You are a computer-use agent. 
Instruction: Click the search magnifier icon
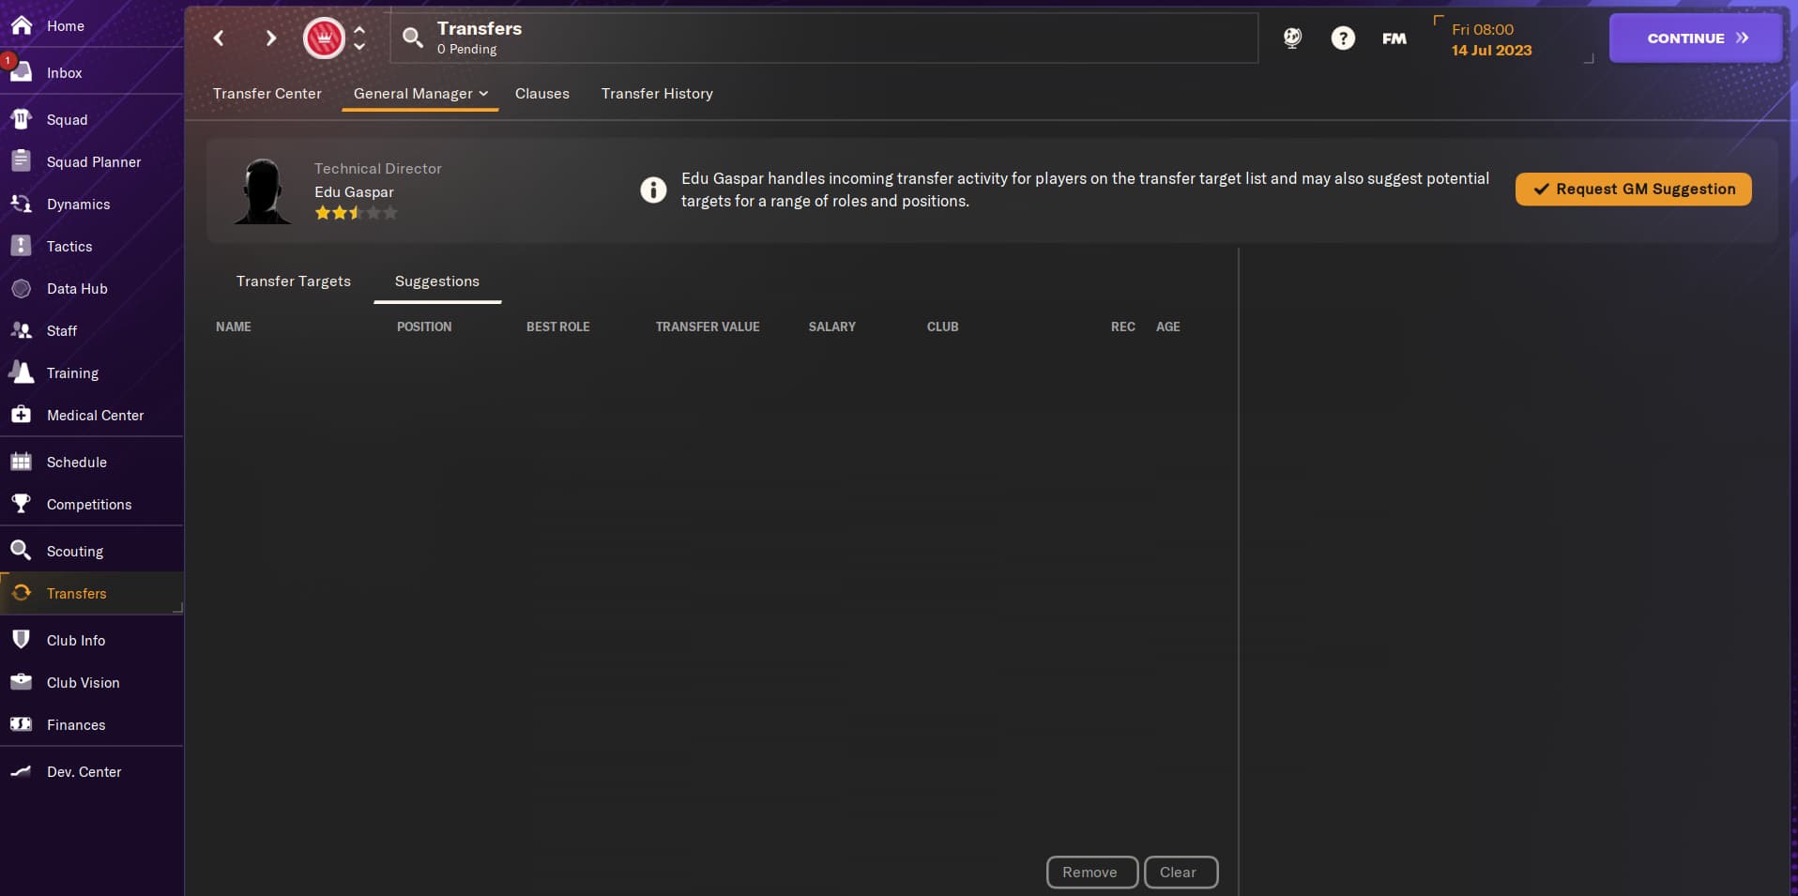point(412,38)
